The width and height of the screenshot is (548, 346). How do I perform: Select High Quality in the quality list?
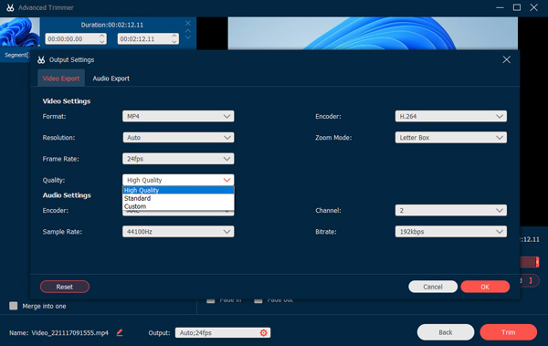pyautogui.click(x=178, y=190)
